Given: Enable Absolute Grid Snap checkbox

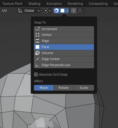Looking at the screenshot, I should (36, 74).
